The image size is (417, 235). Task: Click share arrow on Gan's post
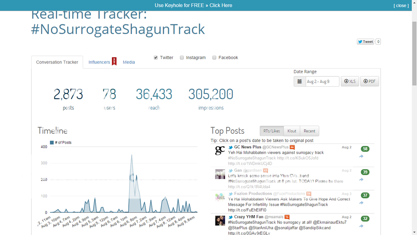click(x=361, y=180)
